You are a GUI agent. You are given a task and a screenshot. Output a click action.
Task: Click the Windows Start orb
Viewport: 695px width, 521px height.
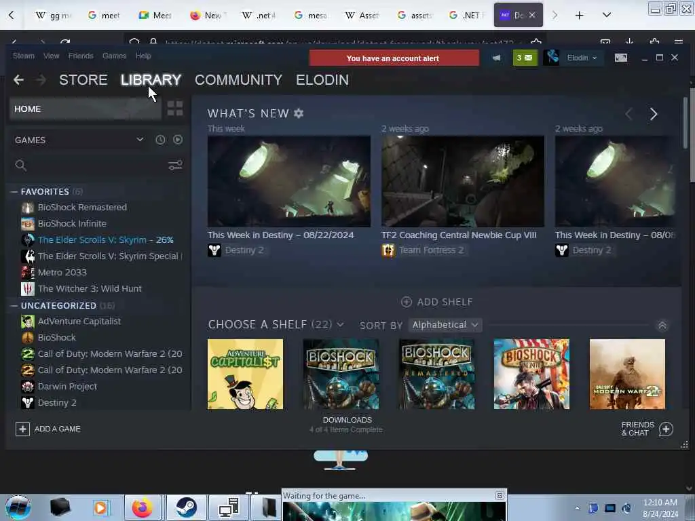click(18, 507)
